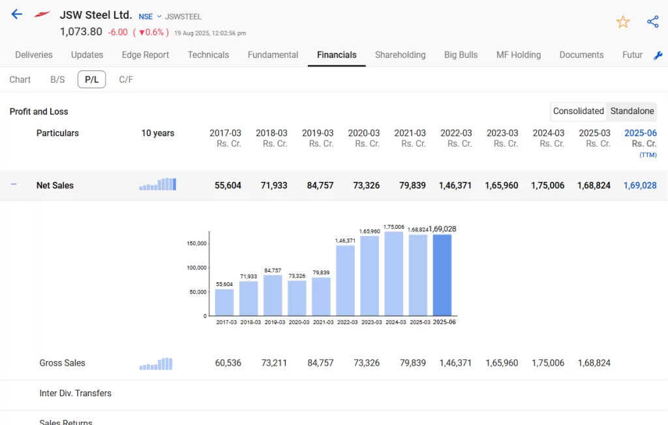This screenshot has width=668, height=425.
Task: Go back using the blue arrow
Action: pyautogui.click(x=16, y=14)
